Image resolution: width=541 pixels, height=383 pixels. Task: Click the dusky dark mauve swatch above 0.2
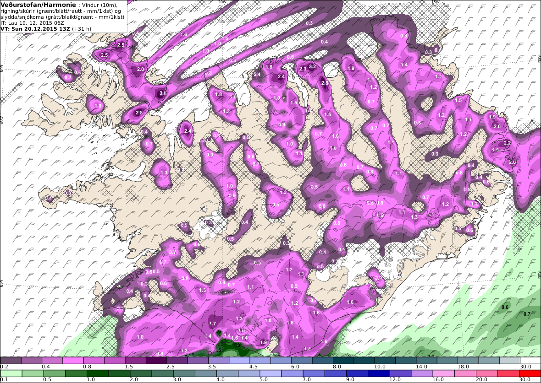point(11,361)
